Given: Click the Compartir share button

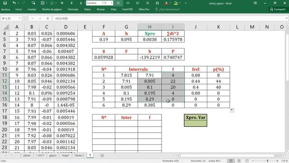Looking at the screenshot, I should [x=278, y=9].
